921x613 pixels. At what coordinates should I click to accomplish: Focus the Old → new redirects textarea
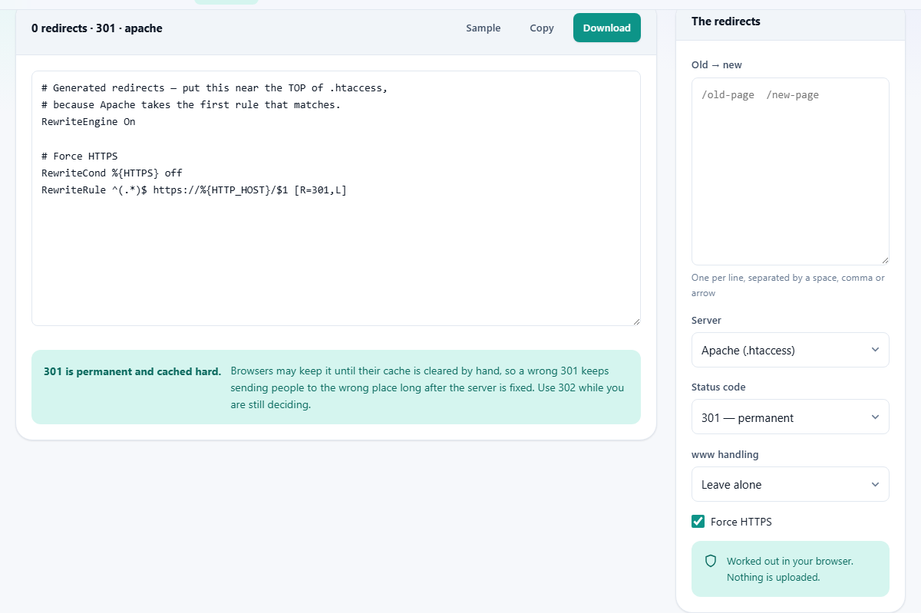click(791, 171)
